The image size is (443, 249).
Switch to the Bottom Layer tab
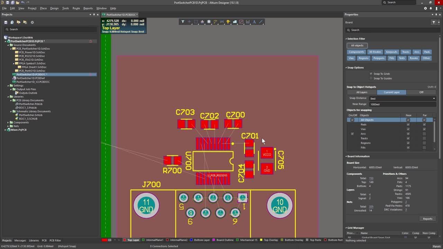[202, 240]
